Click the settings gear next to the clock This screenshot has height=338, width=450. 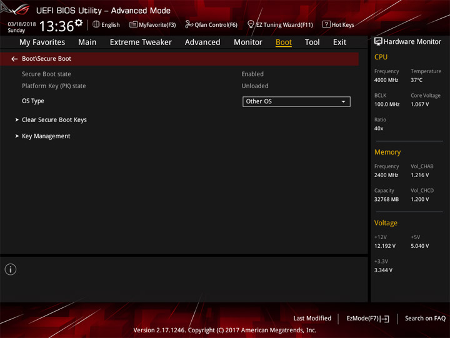point(79,23)
